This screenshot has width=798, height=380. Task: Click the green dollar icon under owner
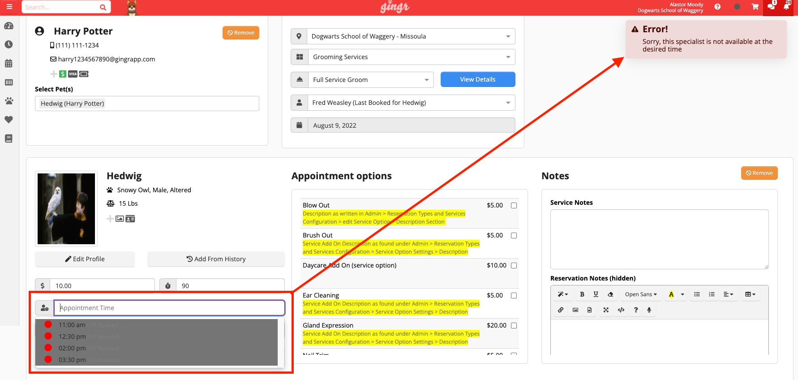(x=63, y=74)
